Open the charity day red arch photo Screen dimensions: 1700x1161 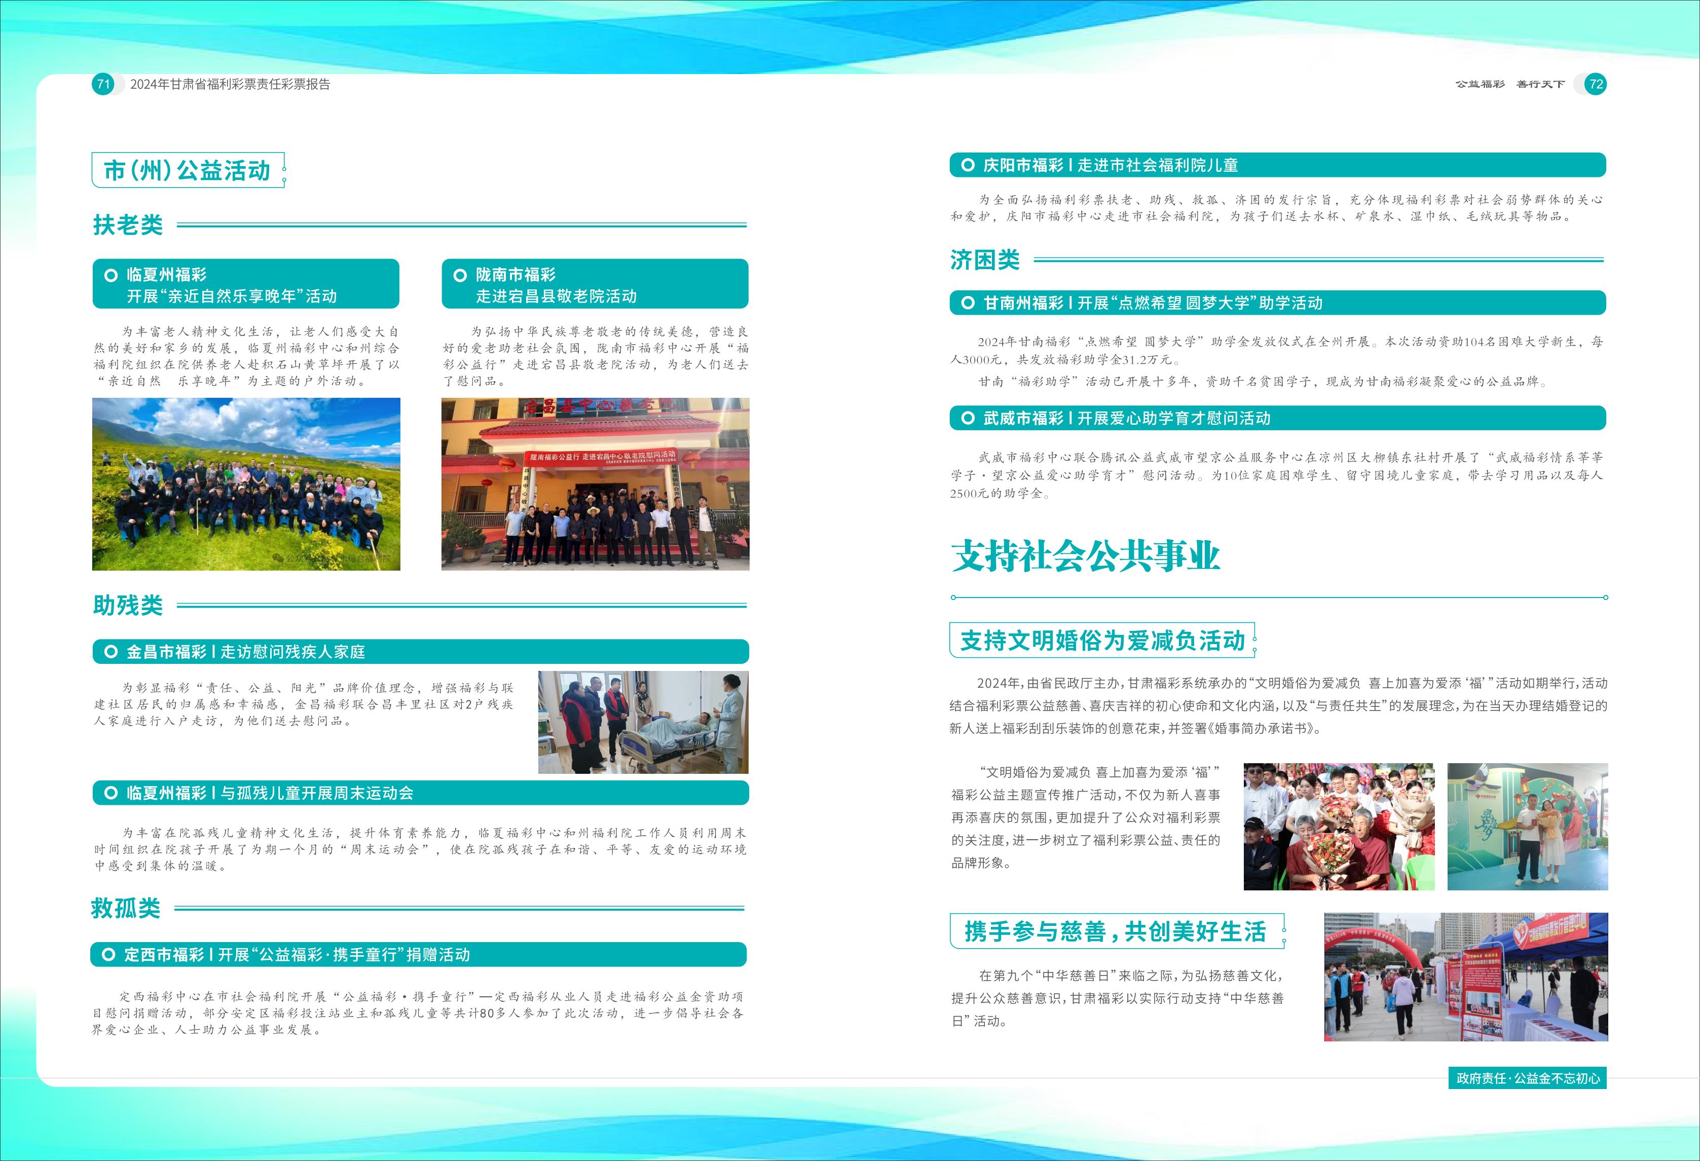(1465, 977)
